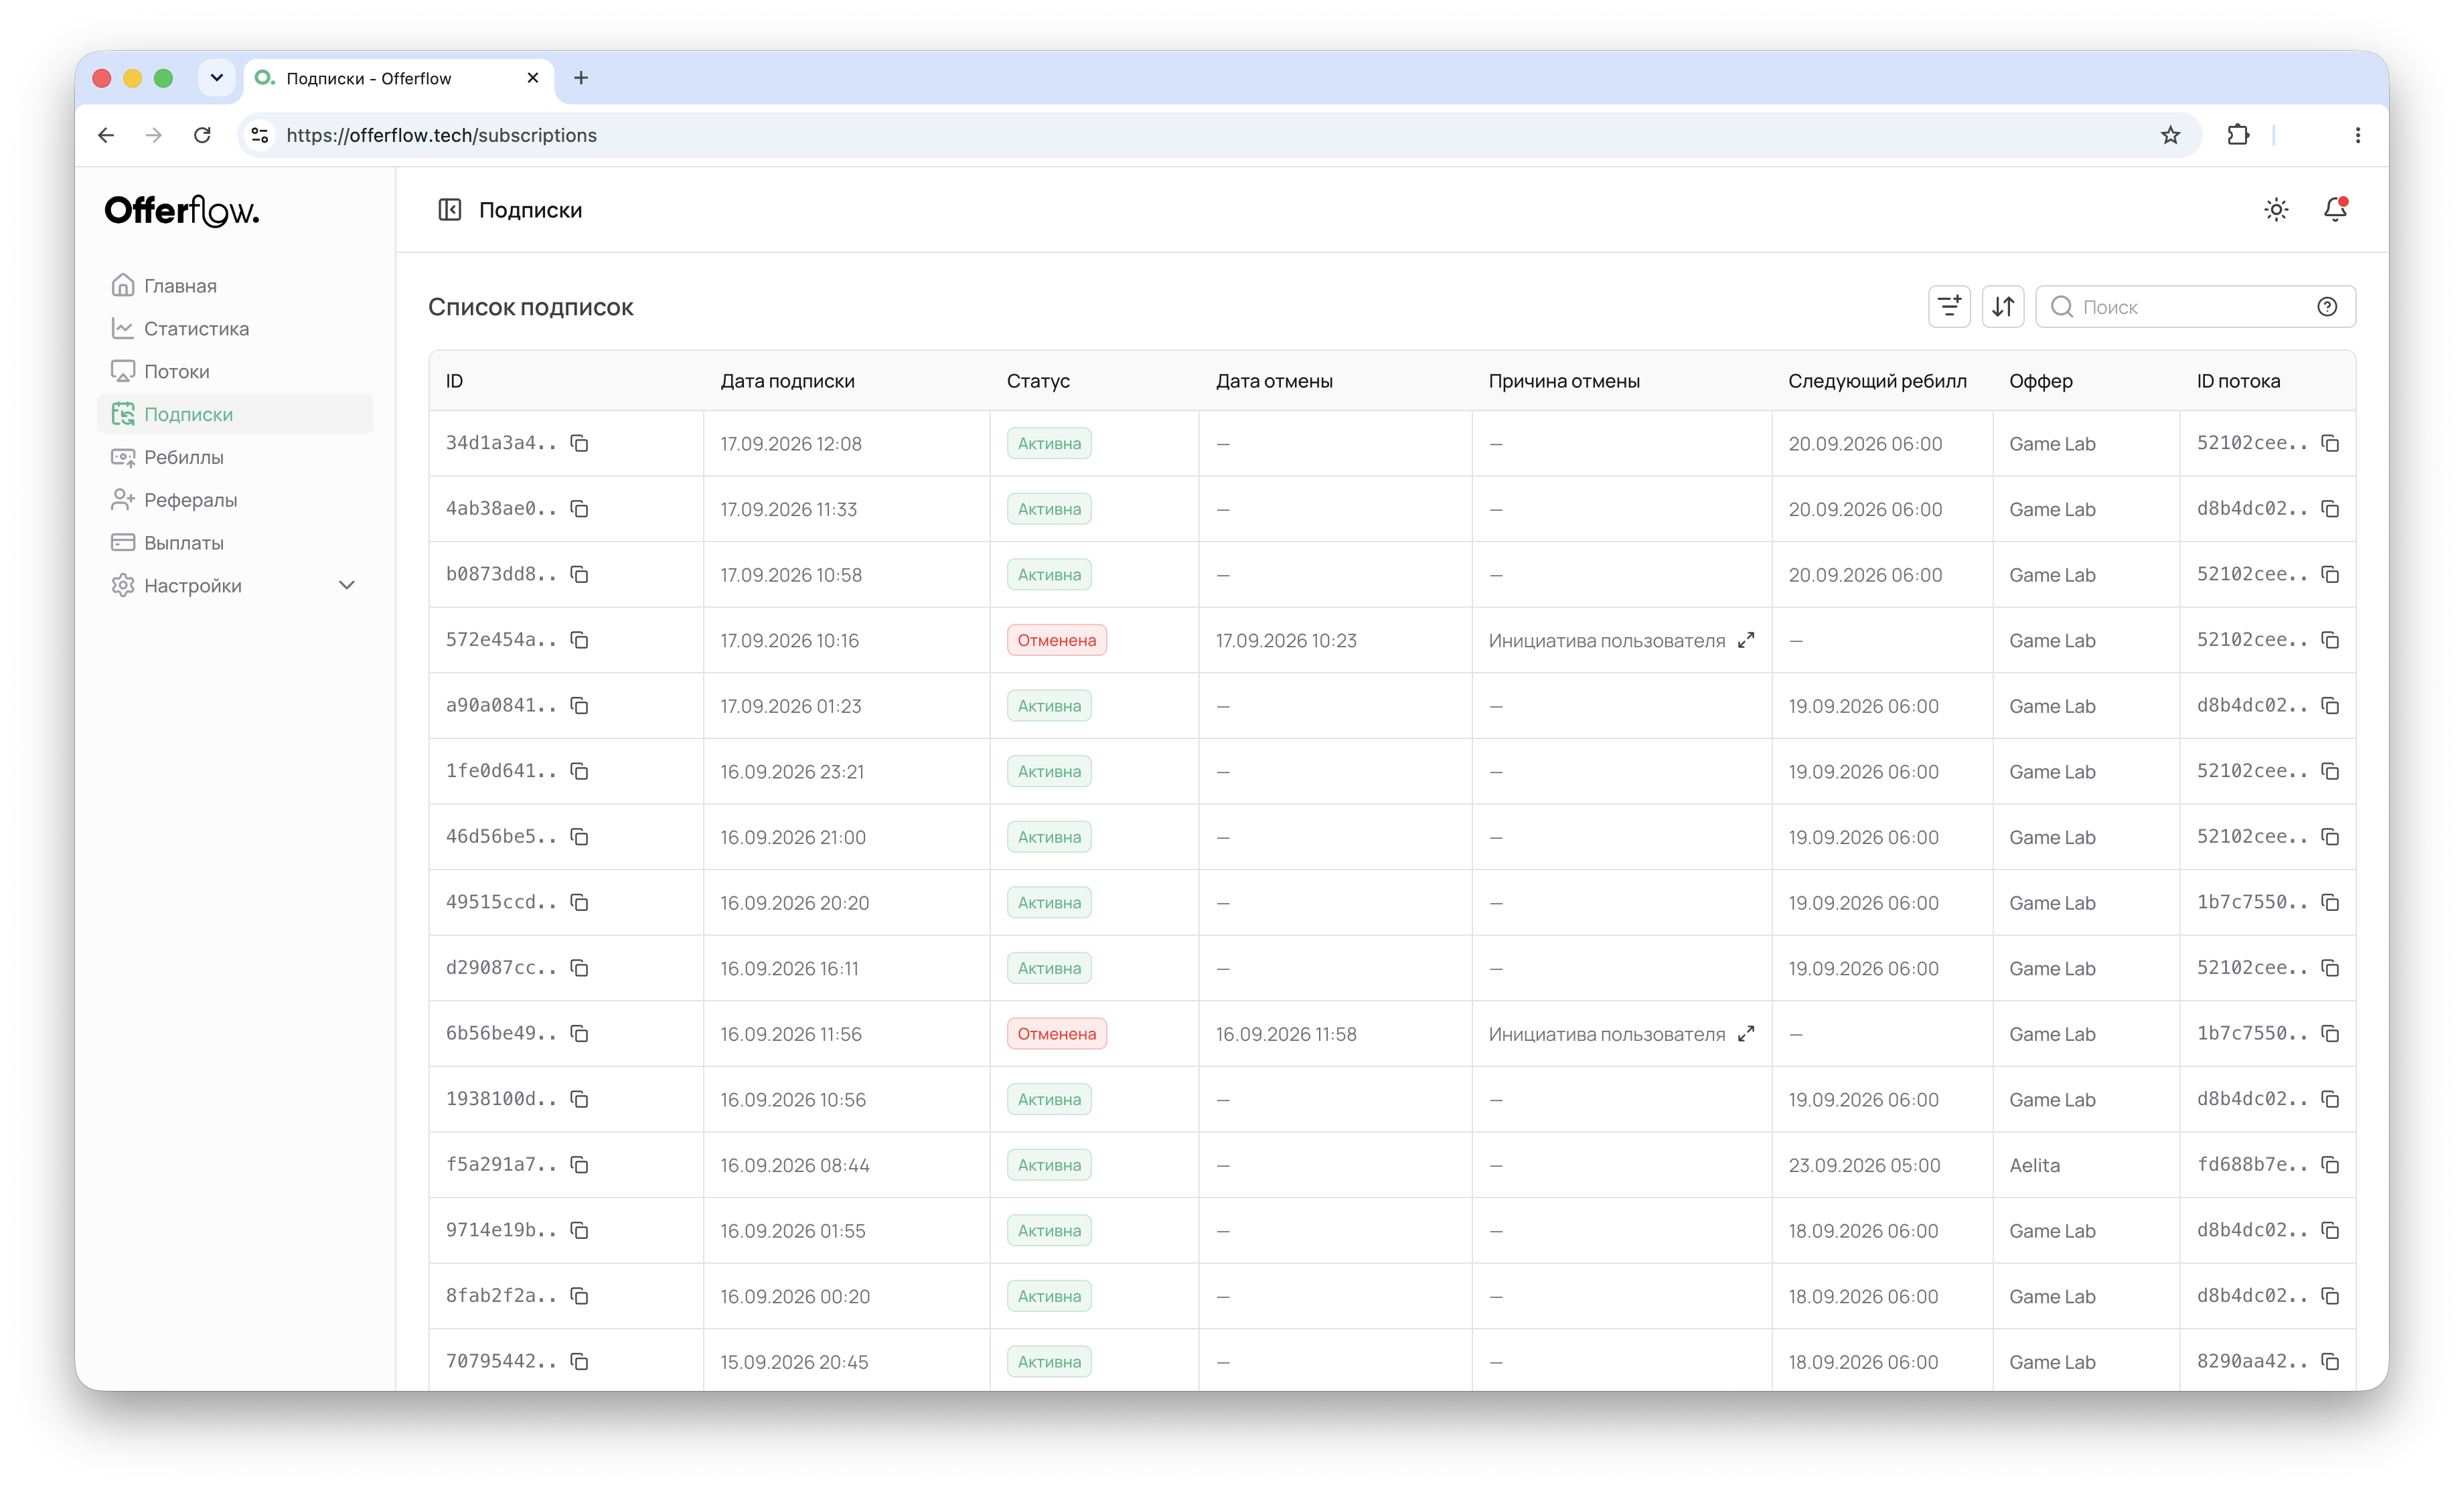This screenshot has height=1490, width=2464.
Task: Open Выплаты in sidebar
Action: pos(235,542)
